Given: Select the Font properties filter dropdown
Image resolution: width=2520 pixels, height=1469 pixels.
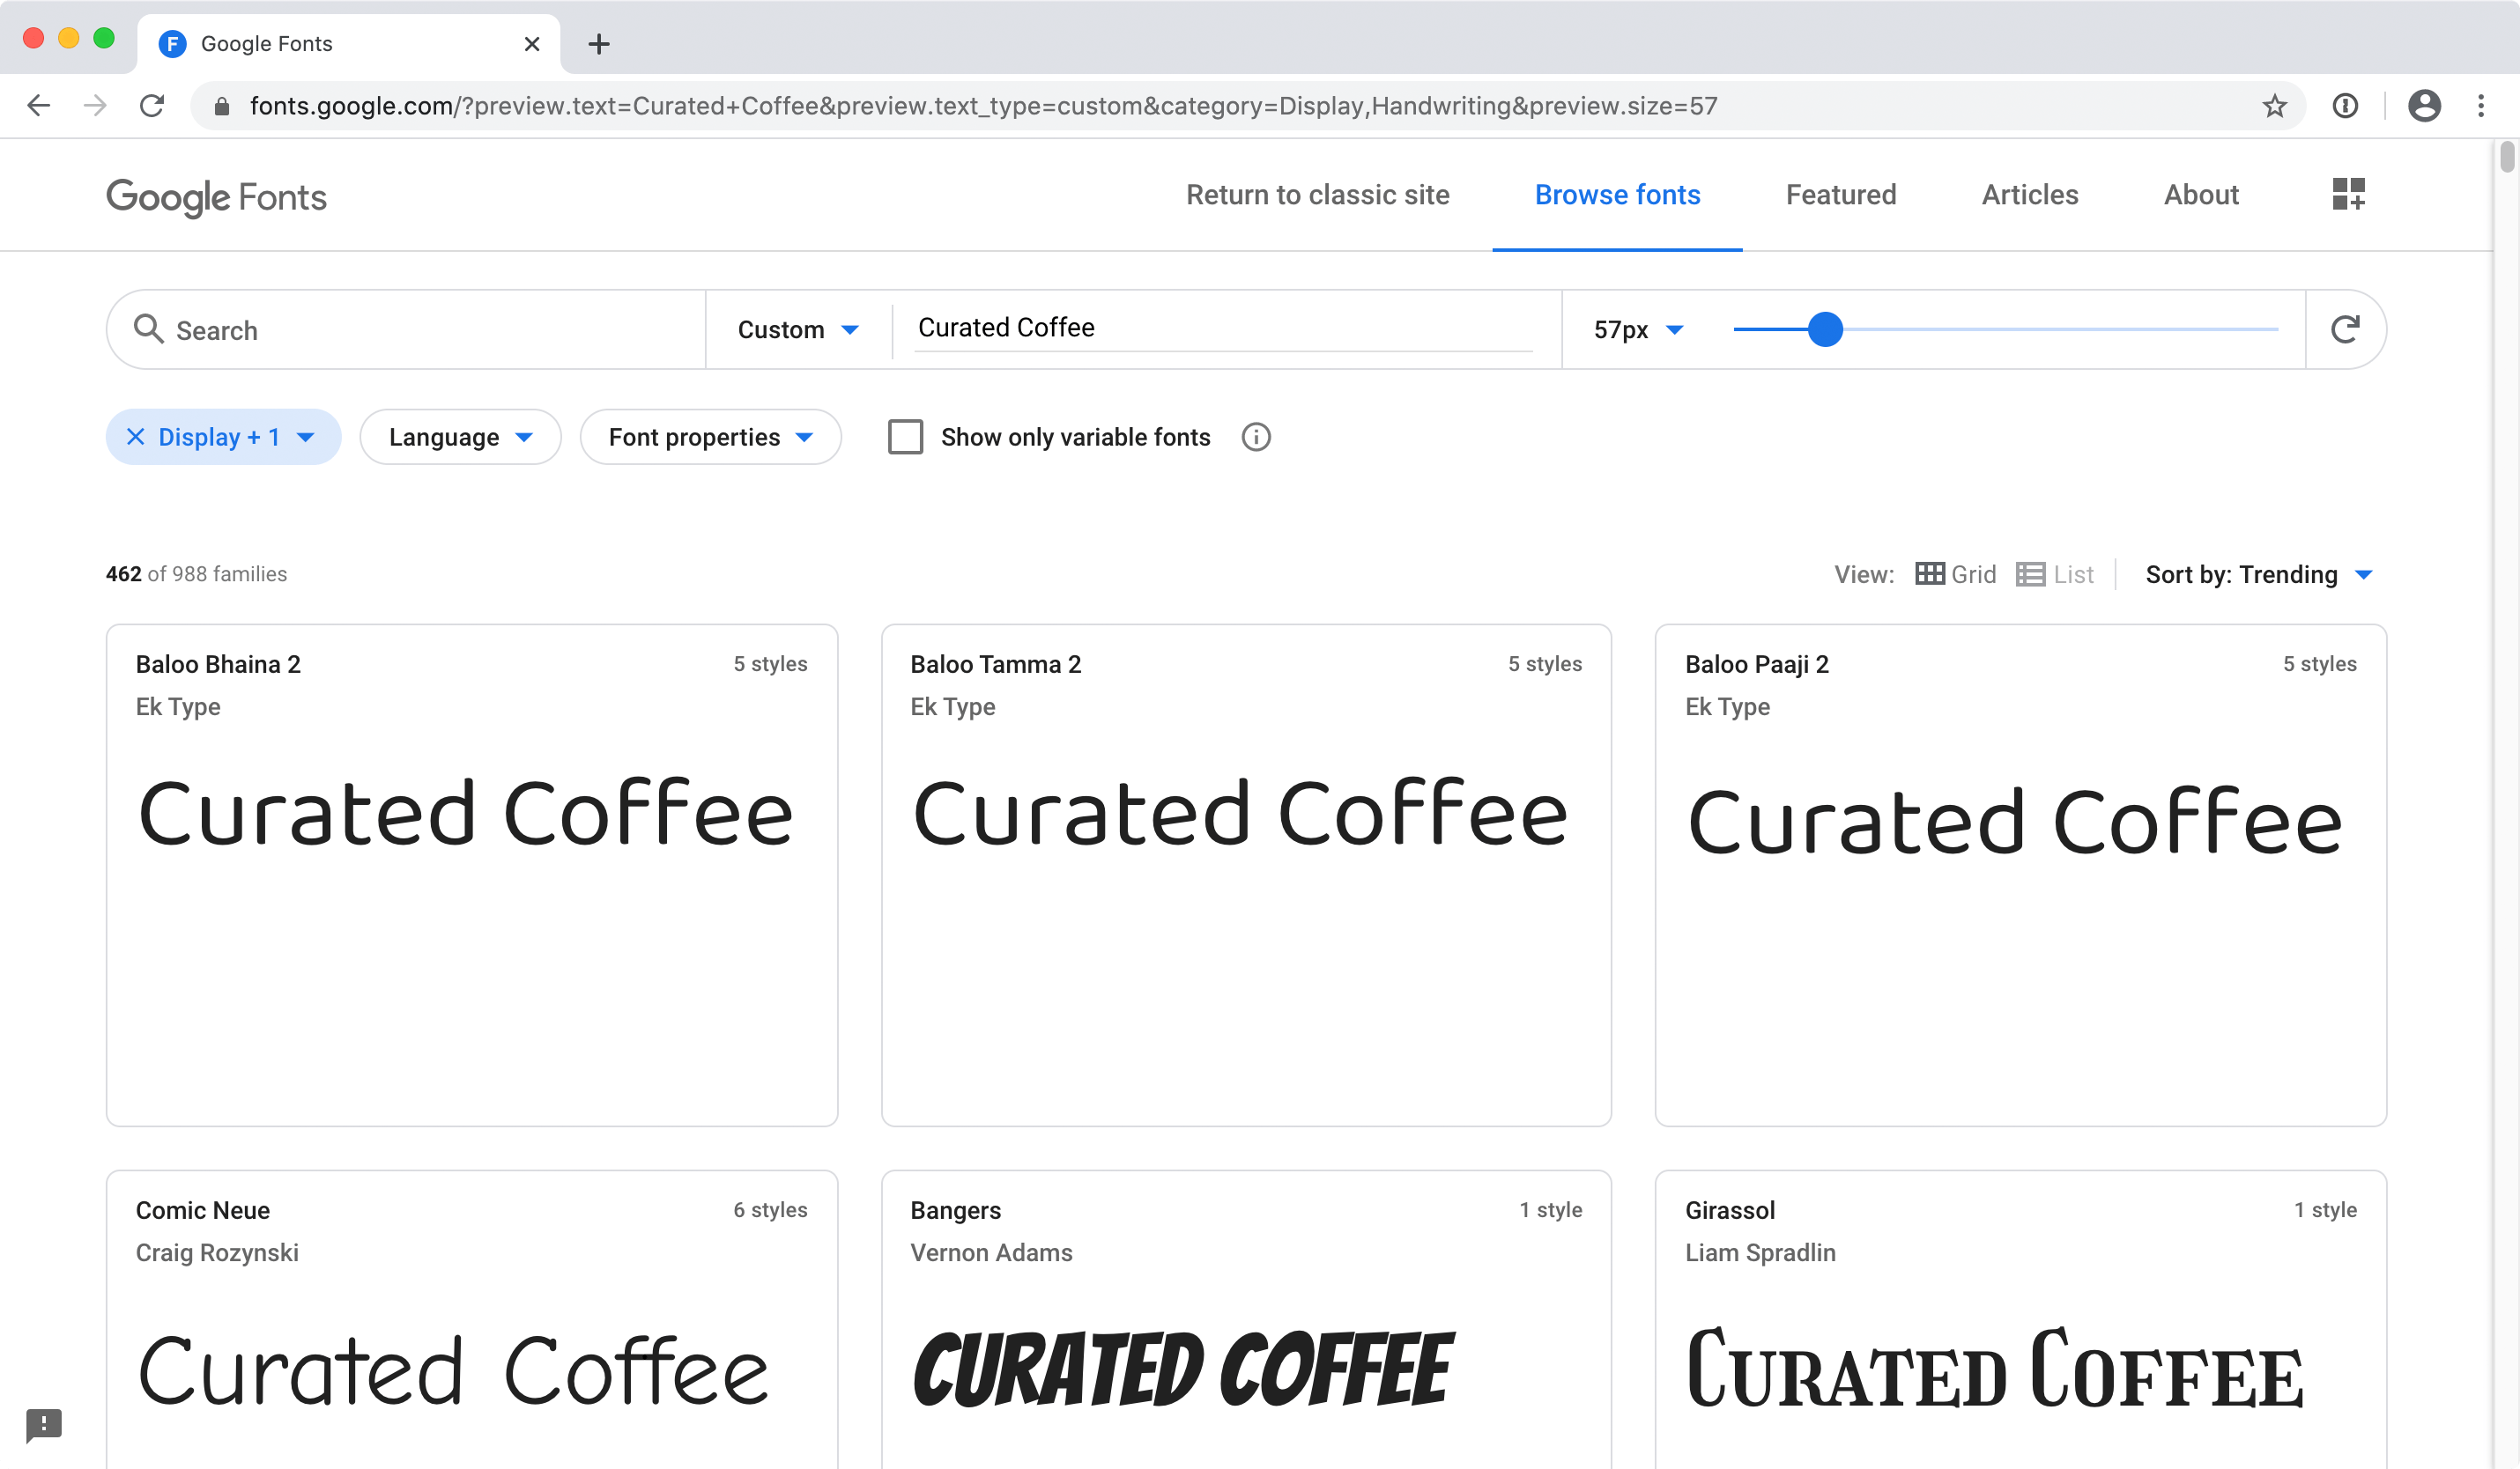Looking at the screenshot, I should click(708, 437).
